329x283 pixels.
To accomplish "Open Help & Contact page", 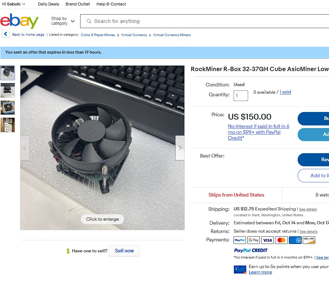I will 111,4.
